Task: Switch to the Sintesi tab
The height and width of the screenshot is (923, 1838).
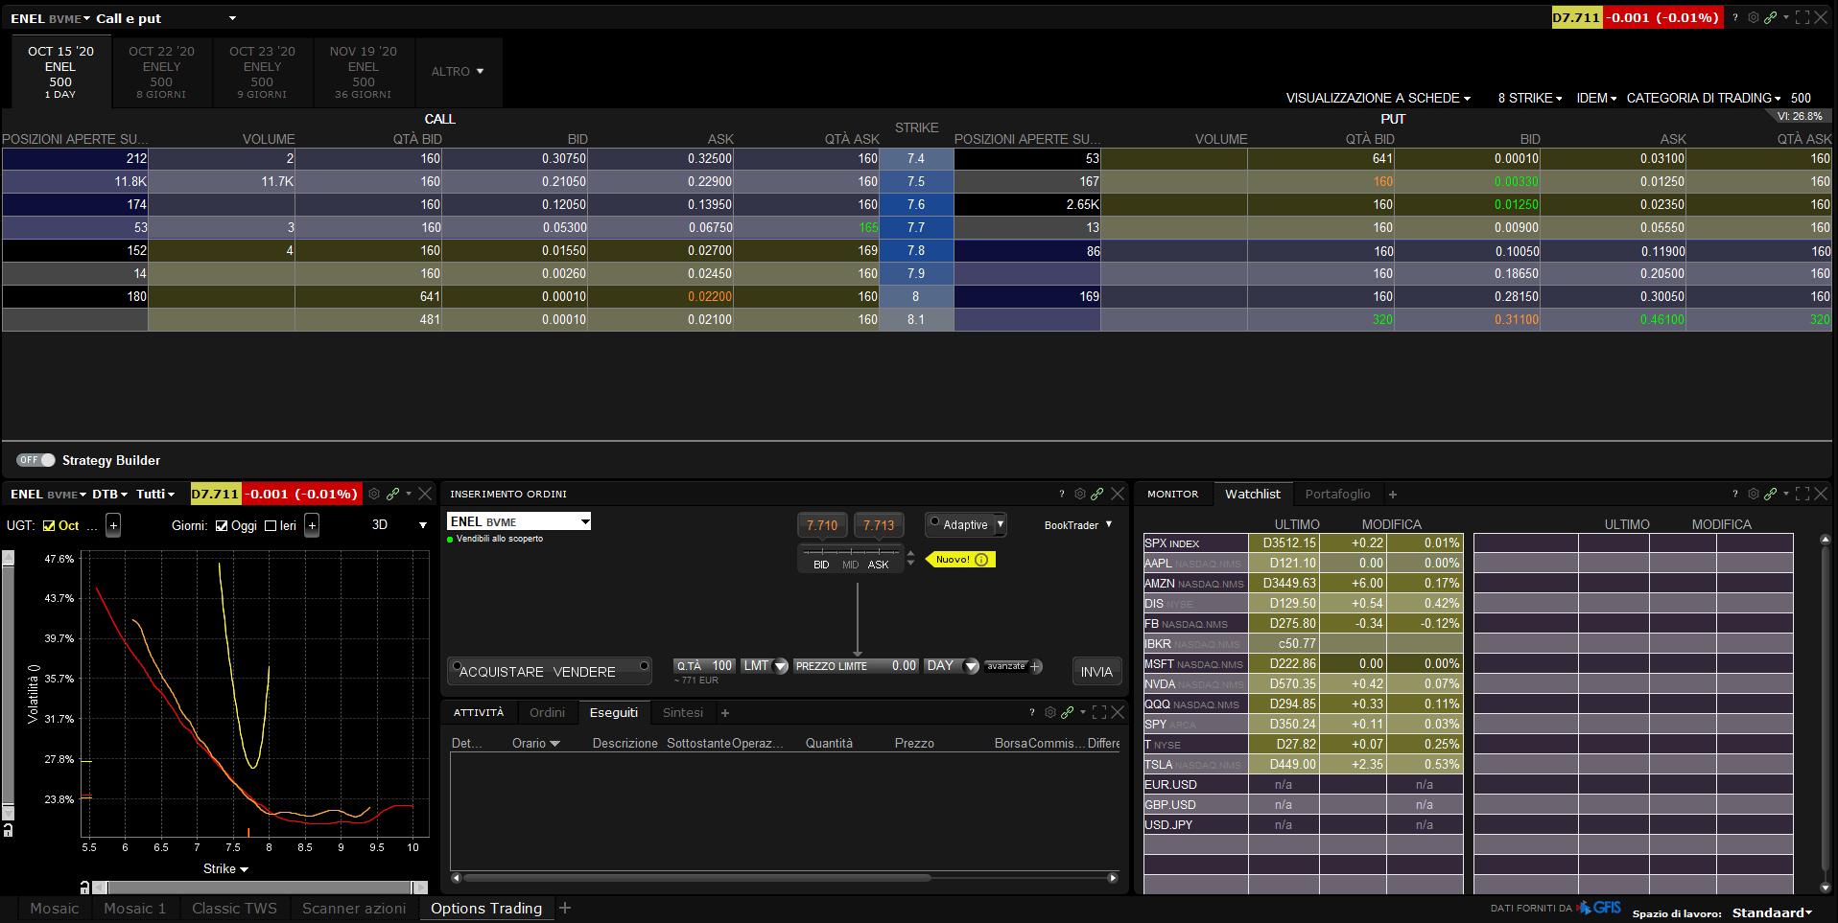Action: (x=683, y=712)
